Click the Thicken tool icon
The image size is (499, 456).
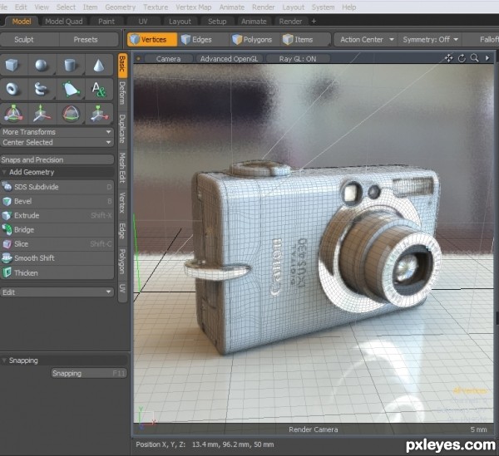pos(7,272)
